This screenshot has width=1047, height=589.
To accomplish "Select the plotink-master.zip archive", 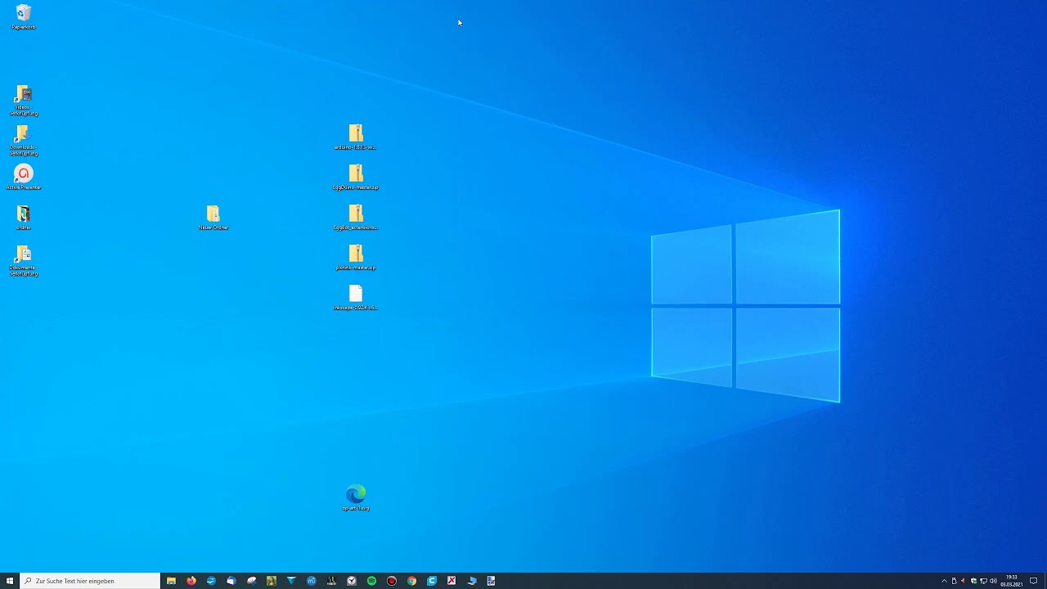I will pos(355,258).
